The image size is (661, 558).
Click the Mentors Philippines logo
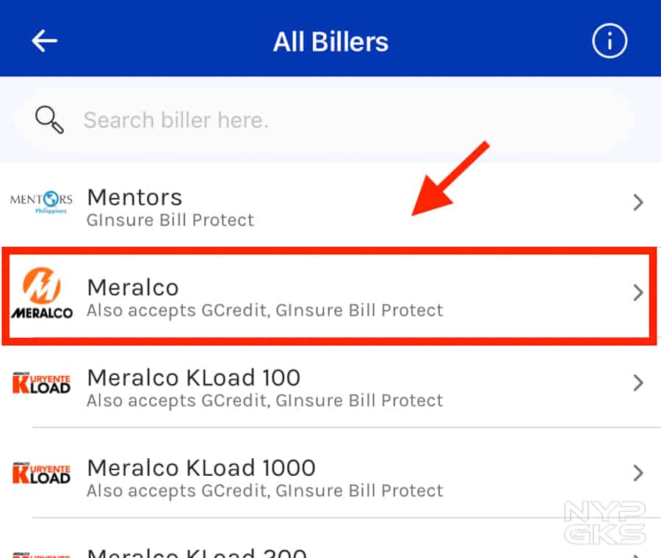coord(41,202)
